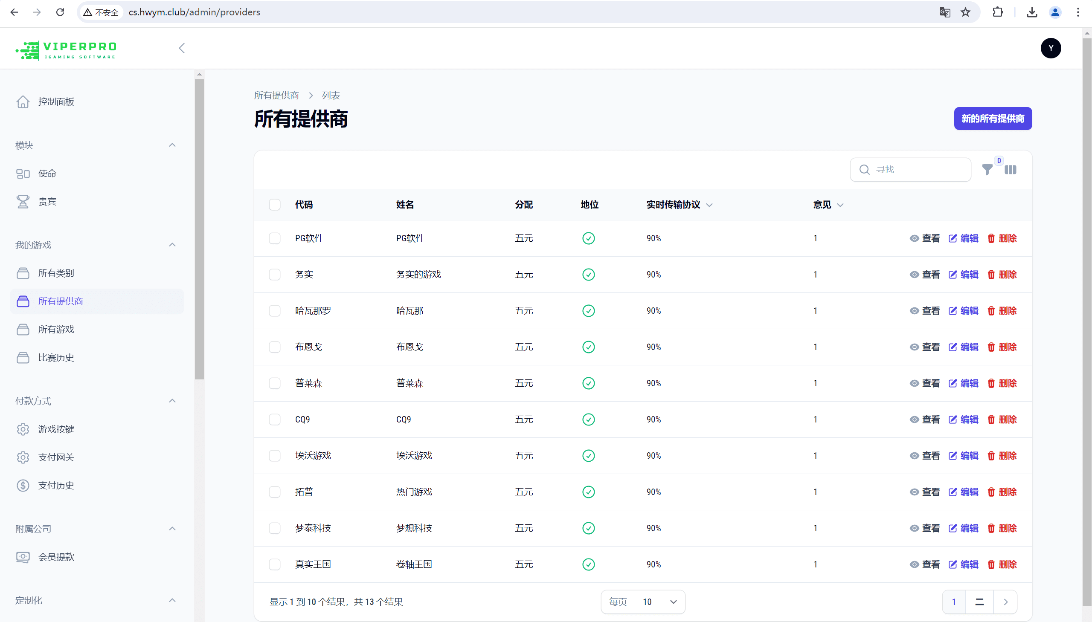Viewport: 1092px width, 622px height.
Task: Tick the checkbox for 哈瓦那罗 row
Action: pos(275,310)
